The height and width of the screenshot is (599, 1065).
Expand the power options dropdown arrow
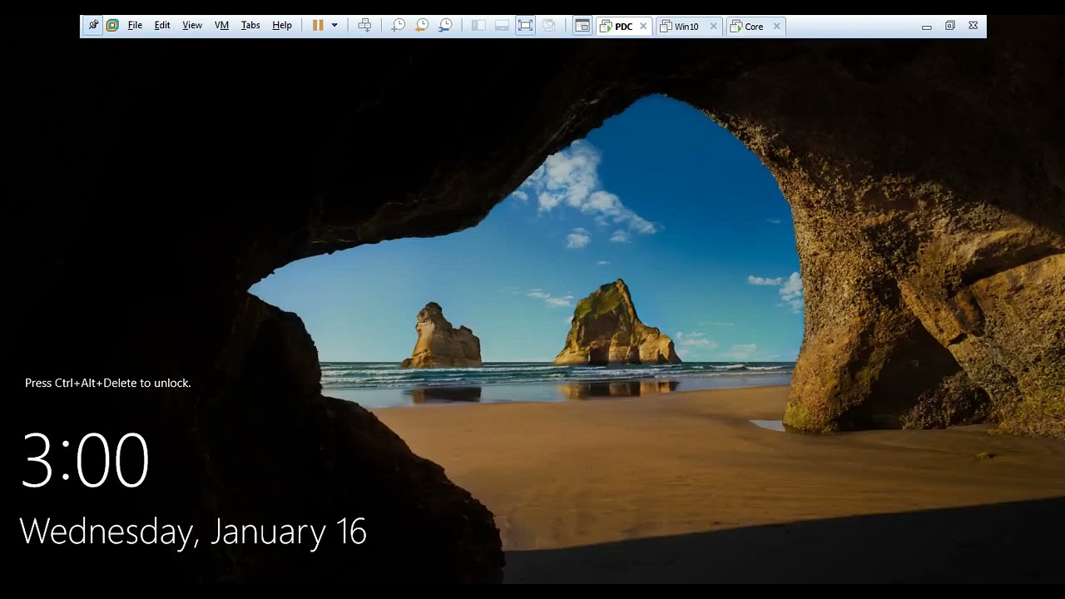click(334, 26)
